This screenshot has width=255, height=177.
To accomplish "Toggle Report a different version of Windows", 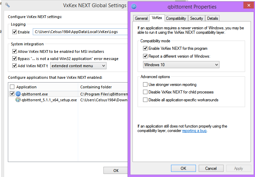I will (145, 56).
